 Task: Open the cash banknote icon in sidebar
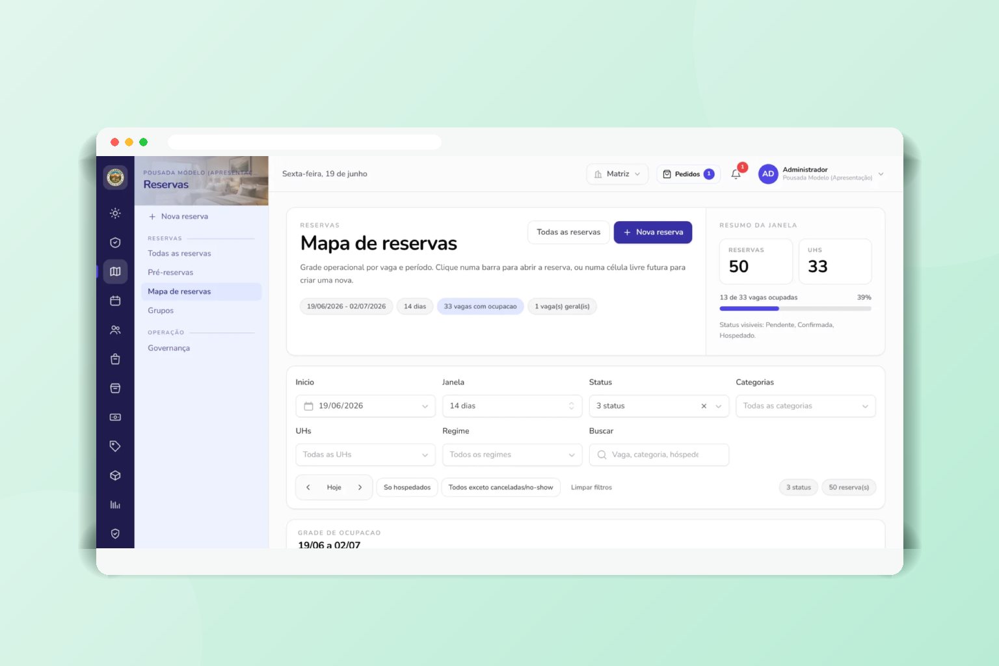point(115,417)
